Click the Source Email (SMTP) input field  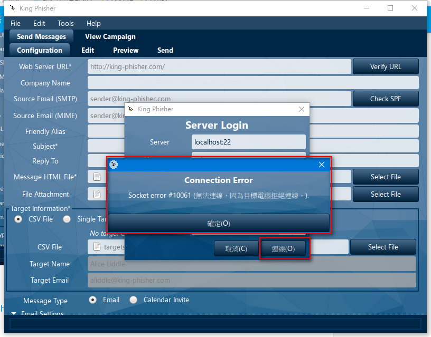pos(219,99)
